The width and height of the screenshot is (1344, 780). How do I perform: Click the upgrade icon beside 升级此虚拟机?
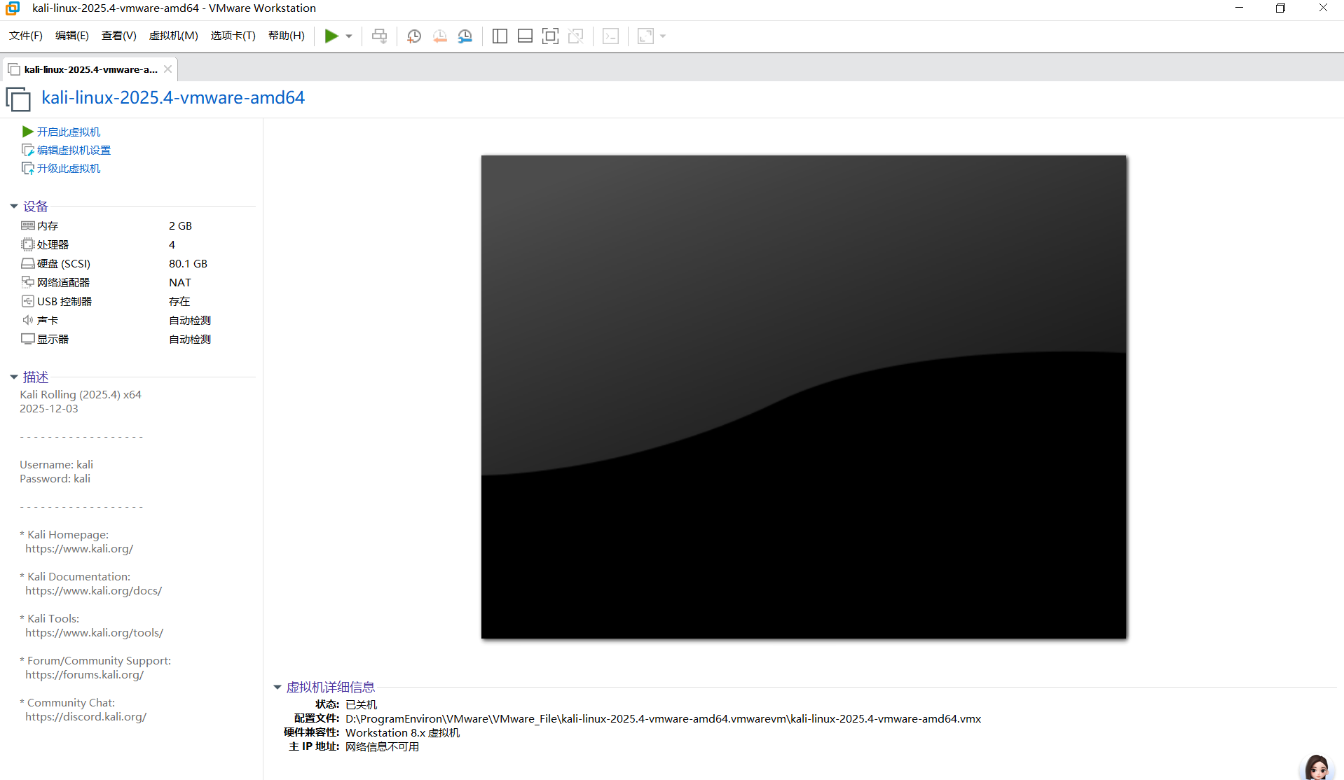(x=28, y=168)
